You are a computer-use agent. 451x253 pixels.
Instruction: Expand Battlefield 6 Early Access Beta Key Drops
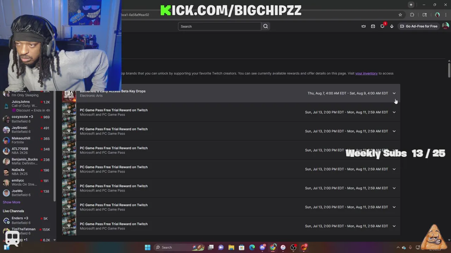pos(394,93)
